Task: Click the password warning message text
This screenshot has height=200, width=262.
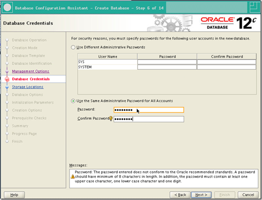Action: [165, 177]
